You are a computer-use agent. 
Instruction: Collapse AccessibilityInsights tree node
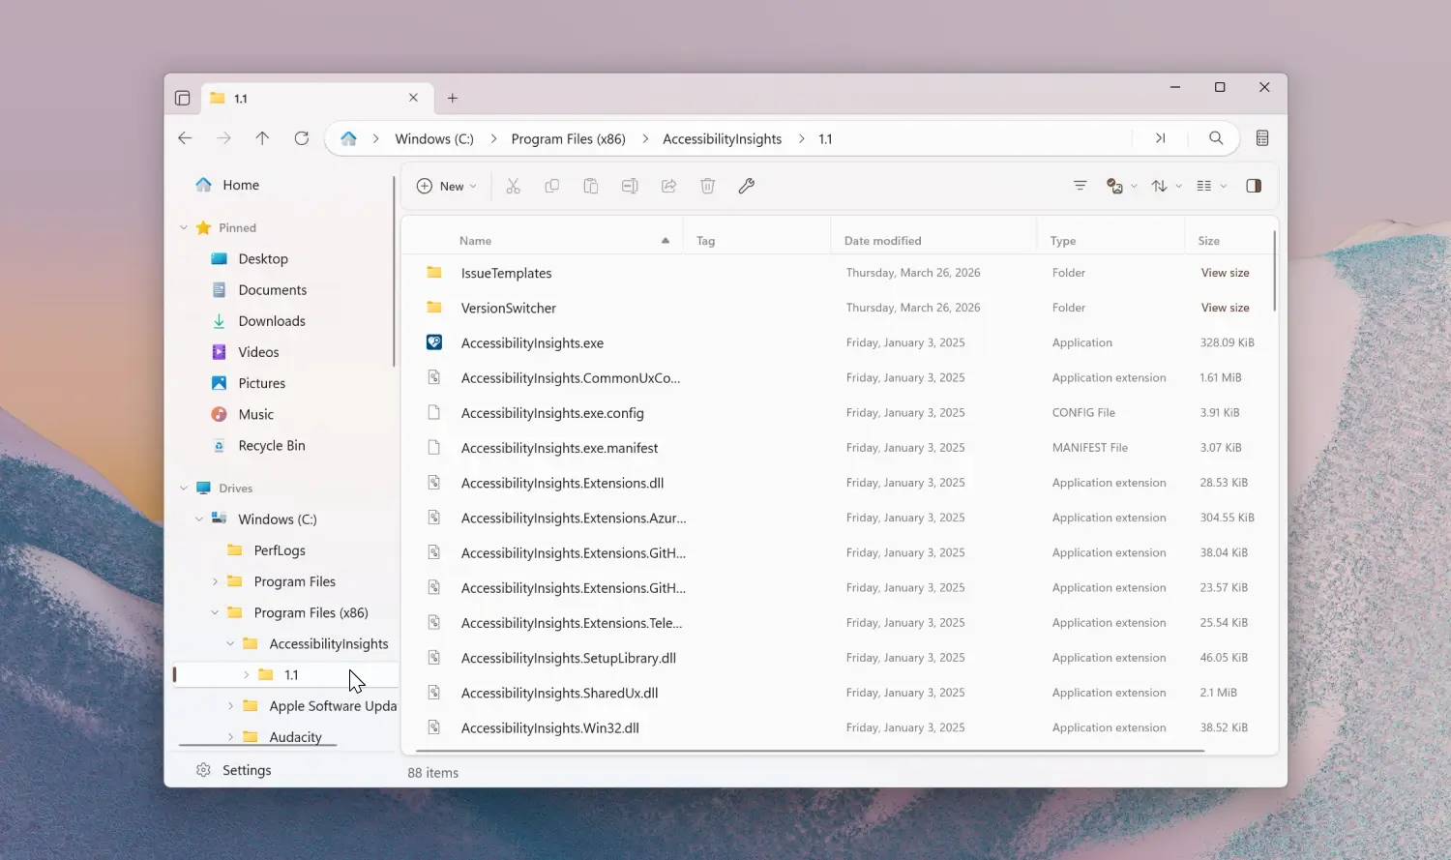point(230,643)
